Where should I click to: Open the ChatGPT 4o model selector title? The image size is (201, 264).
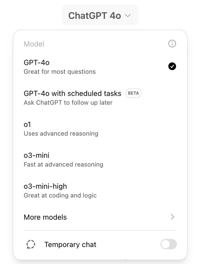(x=95, y=15)
